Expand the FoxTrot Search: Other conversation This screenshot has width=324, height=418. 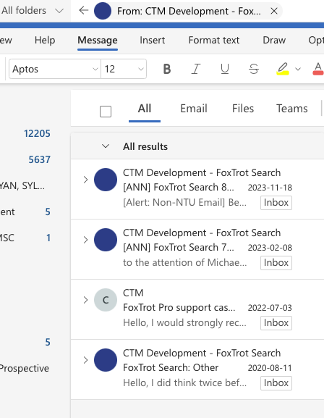[85, 360]
